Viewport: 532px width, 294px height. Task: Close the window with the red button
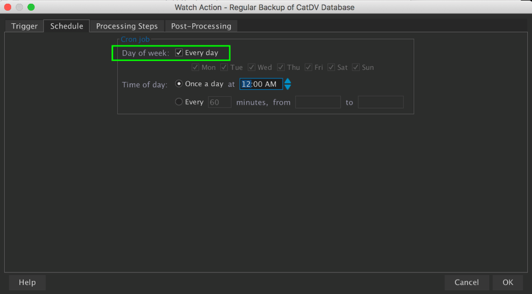click(8, 7)
